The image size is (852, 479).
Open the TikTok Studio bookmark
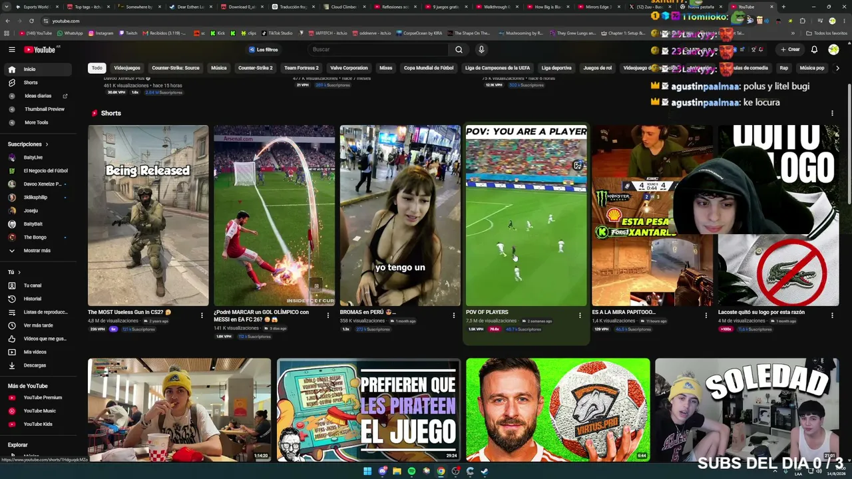click(276, 33)
